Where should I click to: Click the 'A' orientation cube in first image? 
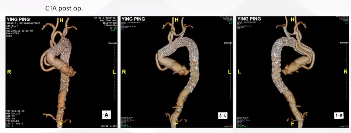(x=107, y=115)
